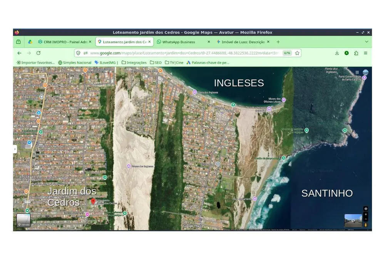Zoom in the map with plus button
Screen dimensions: 385x272
point(366,214)
